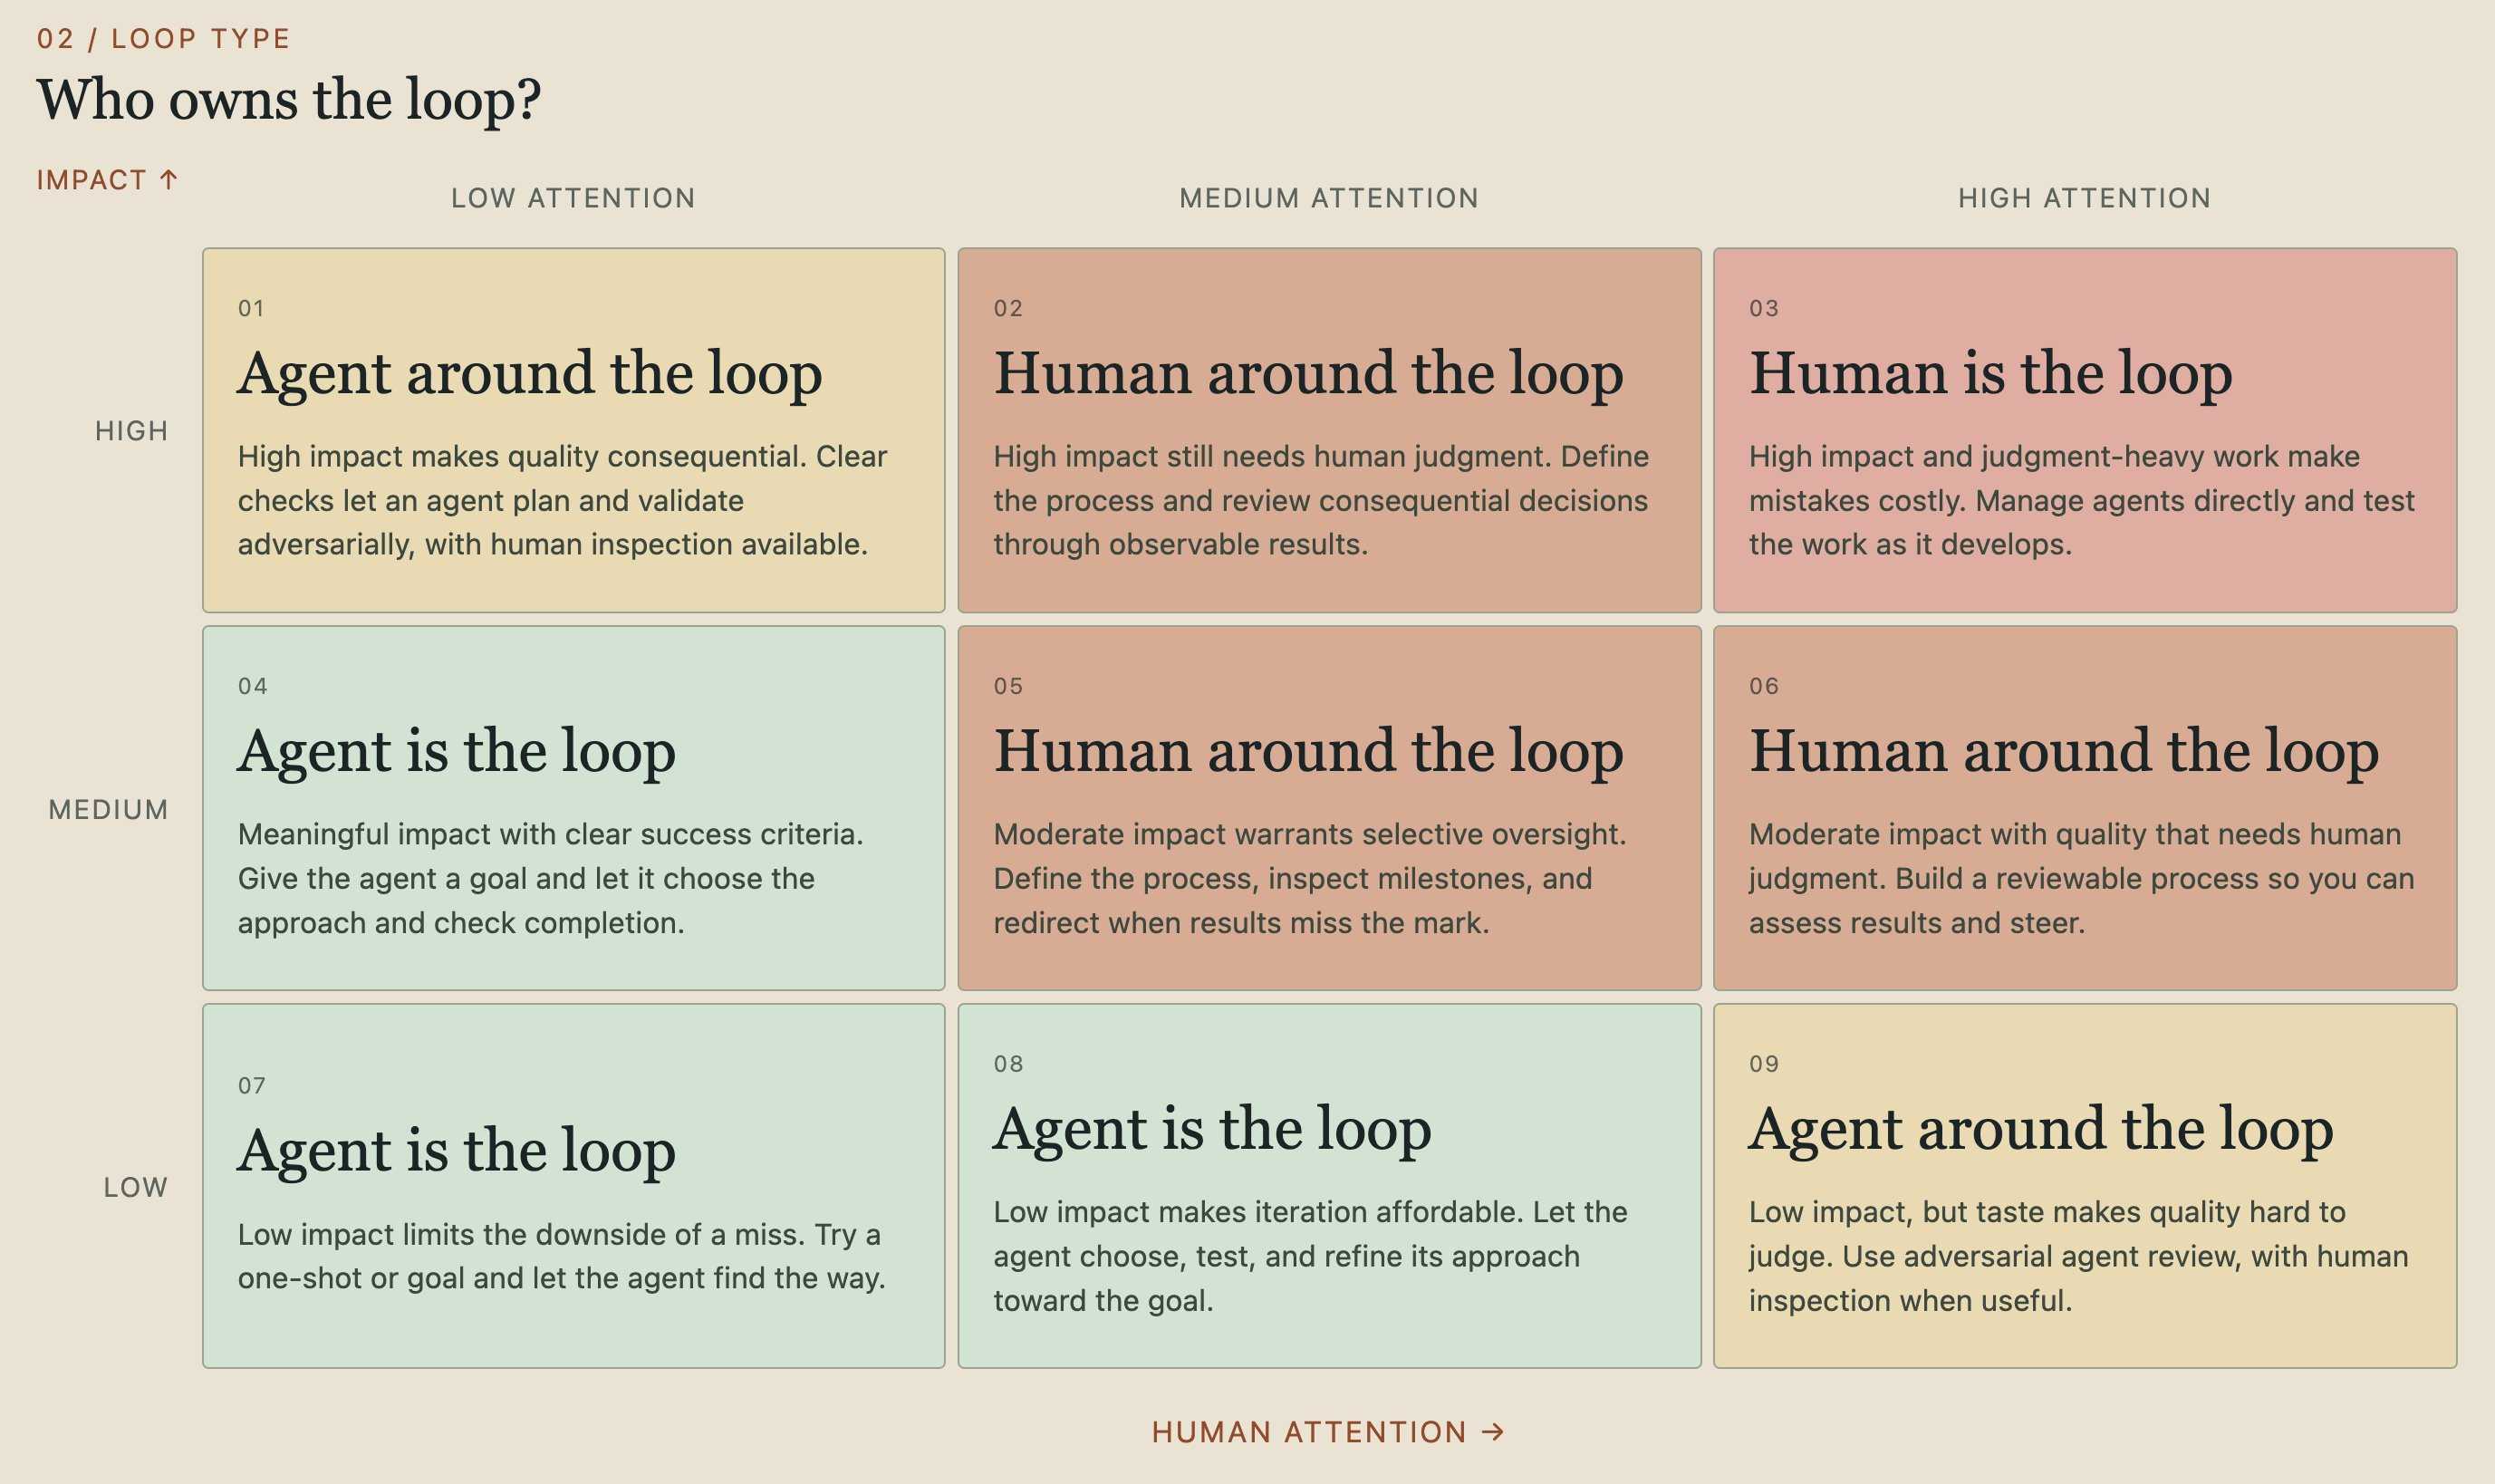2495x1484 pixels.
Task: Click card 09 'Agent around the loop' title
Action: coord(2041,1129)
